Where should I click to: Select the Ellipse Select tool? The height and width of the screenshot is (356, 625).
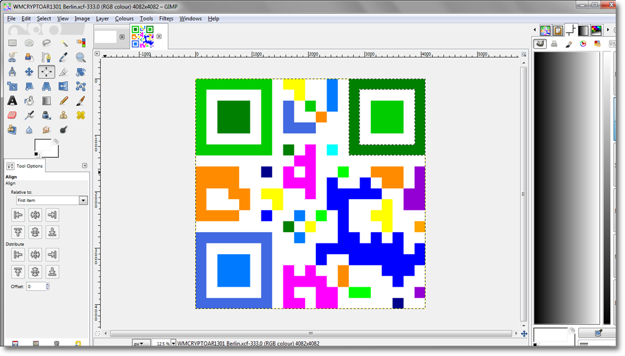[x=29, y=43]
